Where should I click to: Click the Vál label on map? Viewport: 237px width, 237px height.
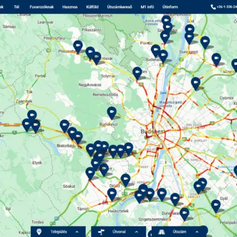[x=8, y=209]
